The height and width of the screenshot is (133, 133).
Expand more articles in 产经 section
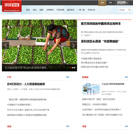click(x=68, y=77)
